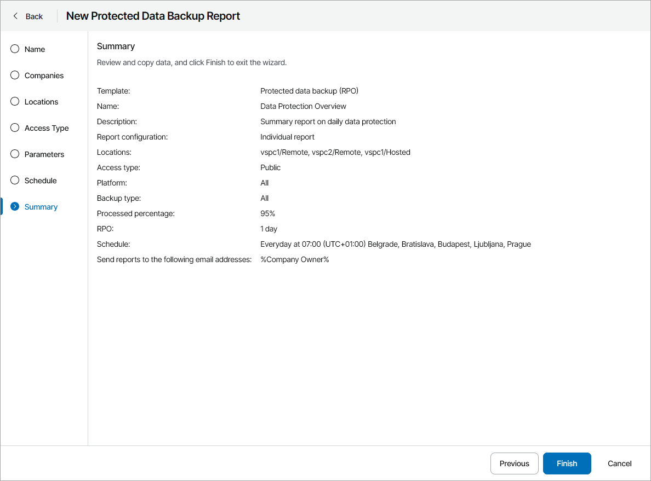Select the Name step in the sidebar
Screen dimensions: 651x481
coord(34,49)
